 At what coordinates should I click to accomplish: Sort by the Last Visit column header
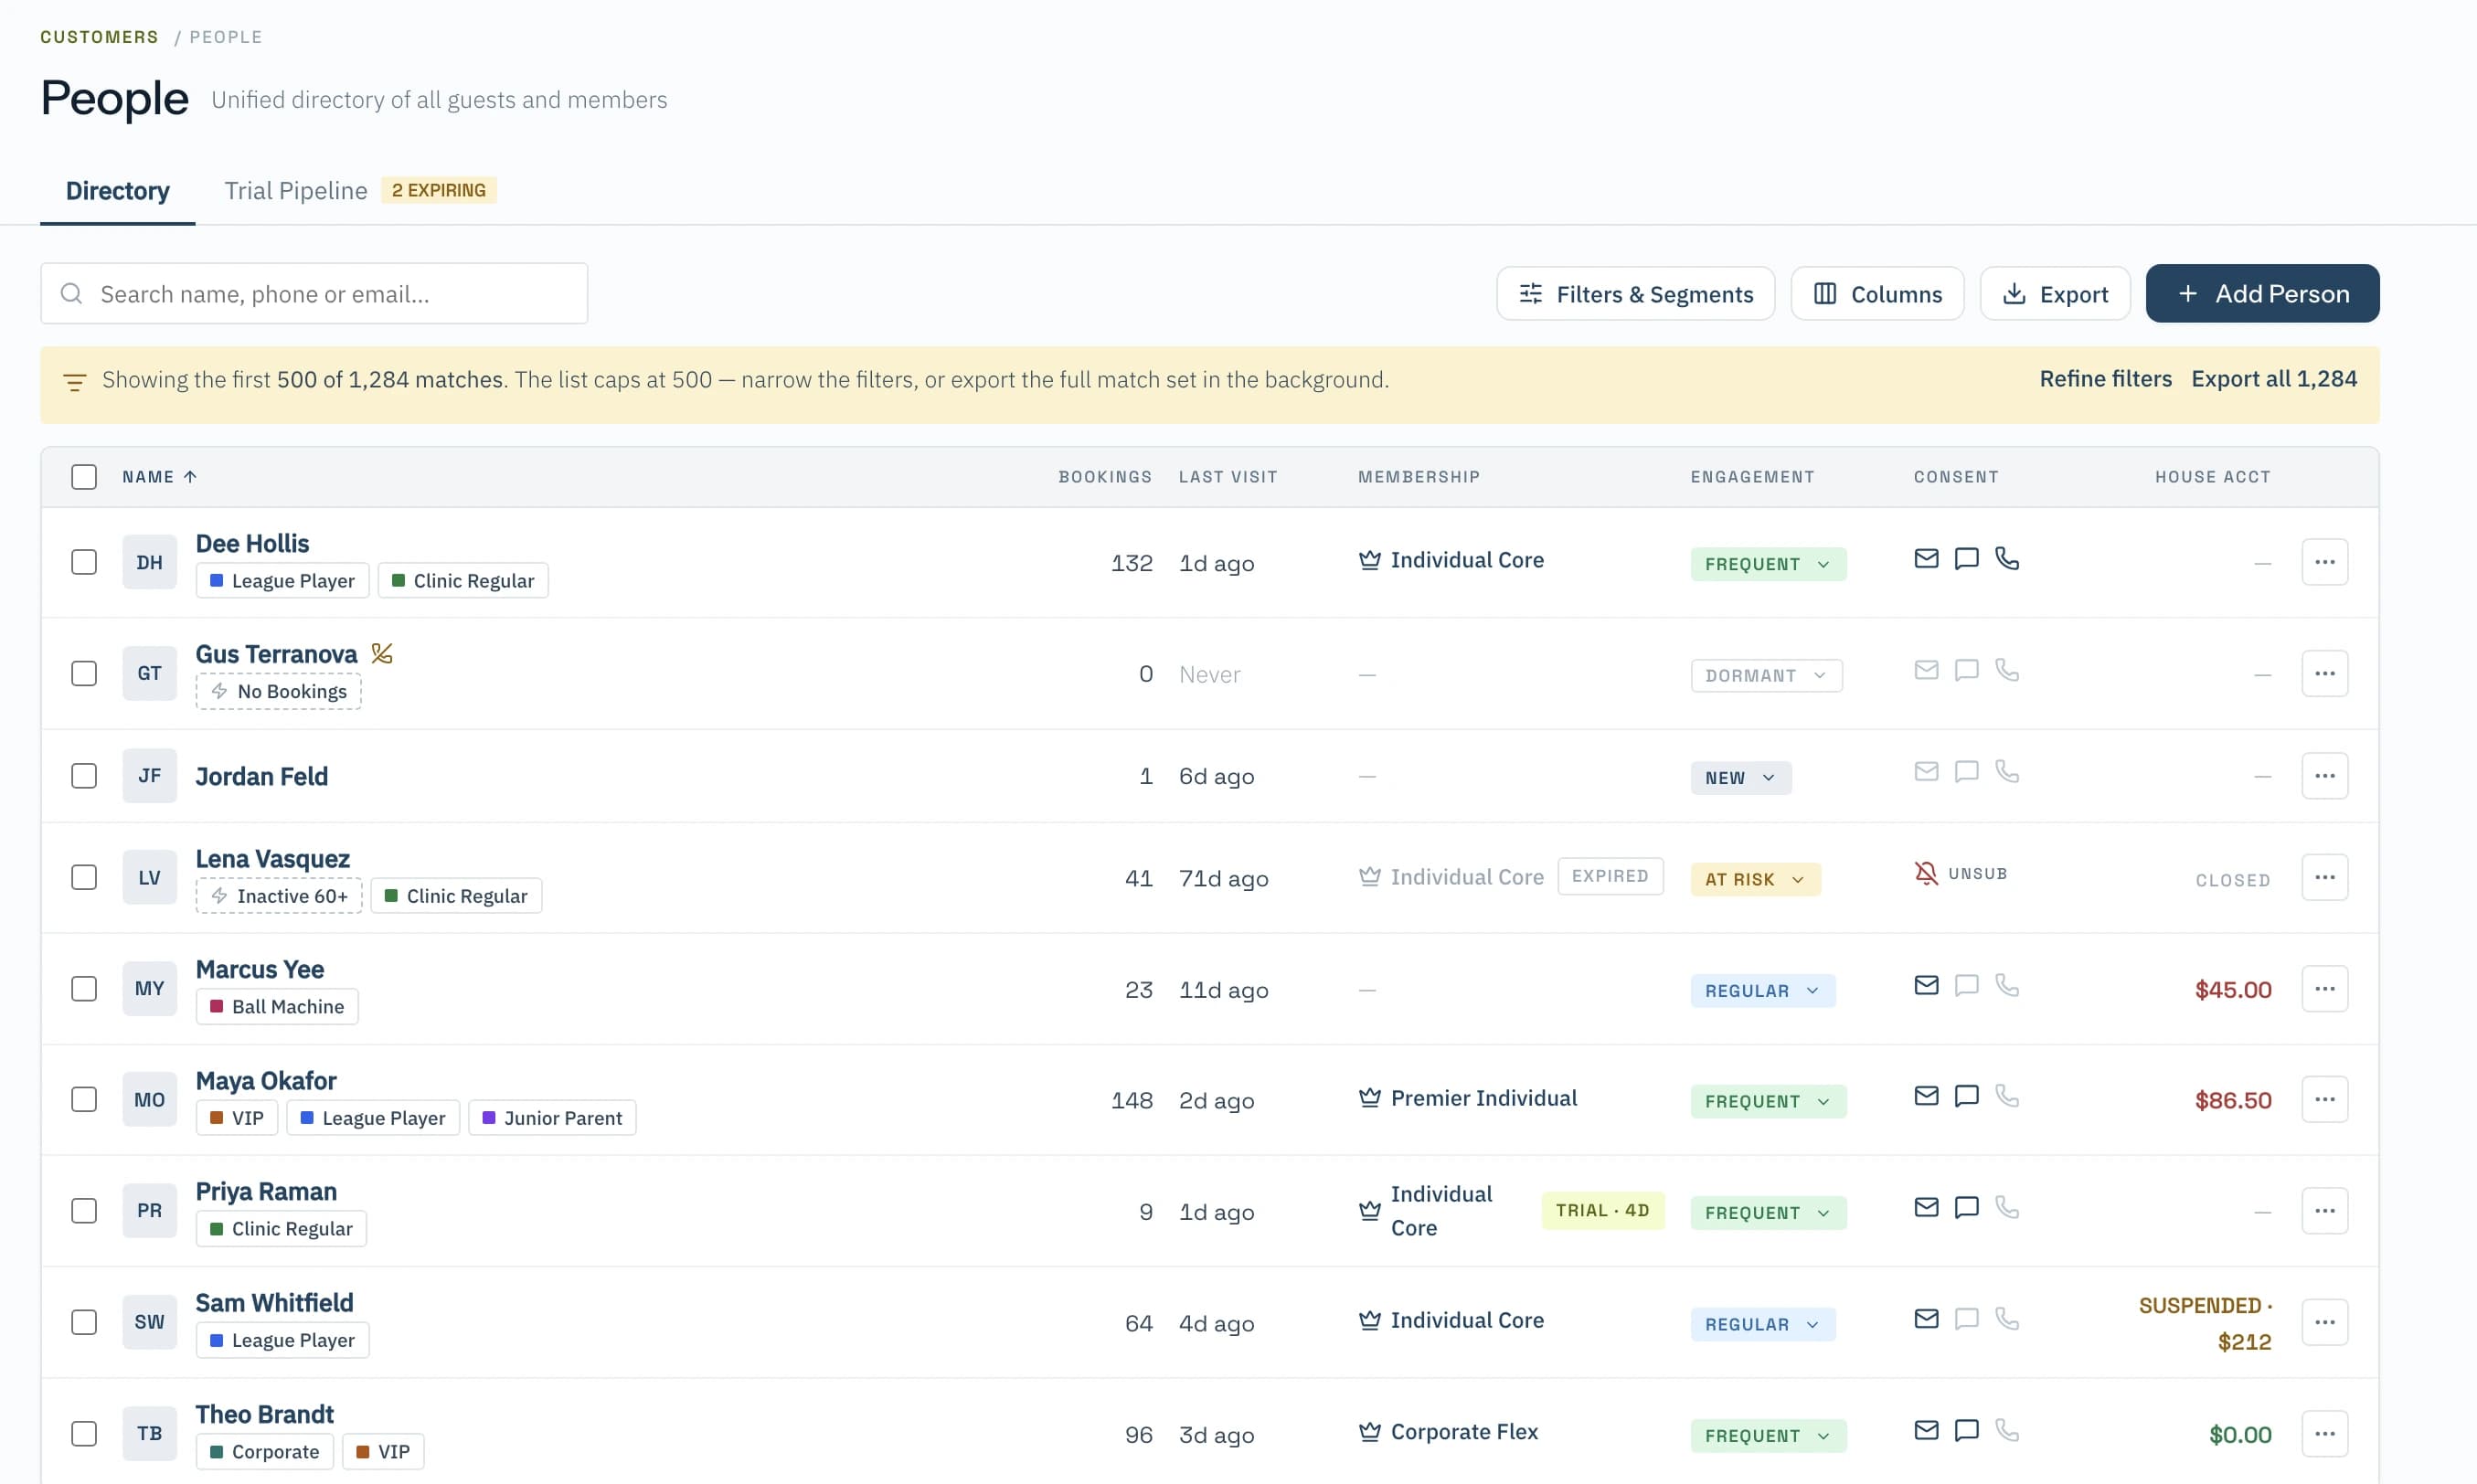[x=1228, y=477]
